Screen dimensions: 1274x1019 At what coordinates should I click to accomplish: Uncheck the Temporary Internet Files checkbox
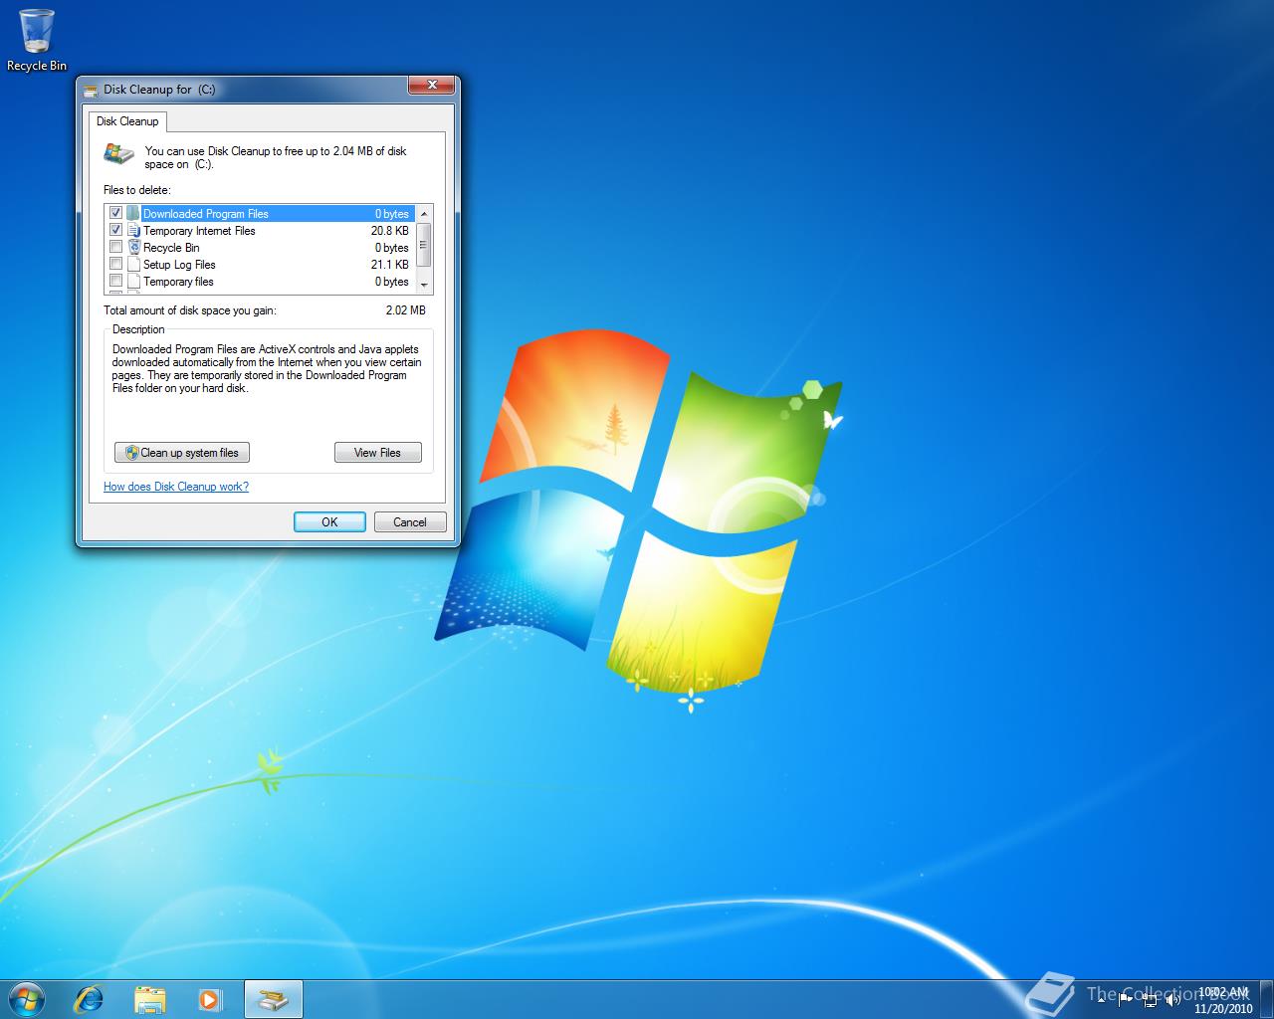[x=116, y=230]
